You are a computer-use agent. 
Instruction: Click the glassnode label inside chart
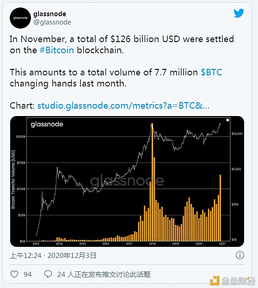(x=47, y=124)
